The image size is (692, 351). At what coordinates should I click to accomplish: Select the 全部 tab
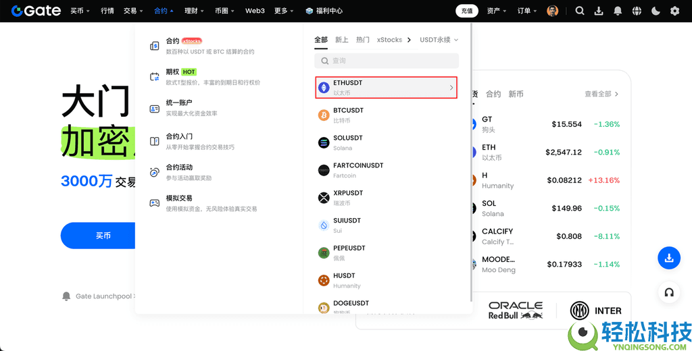point(321,40)
